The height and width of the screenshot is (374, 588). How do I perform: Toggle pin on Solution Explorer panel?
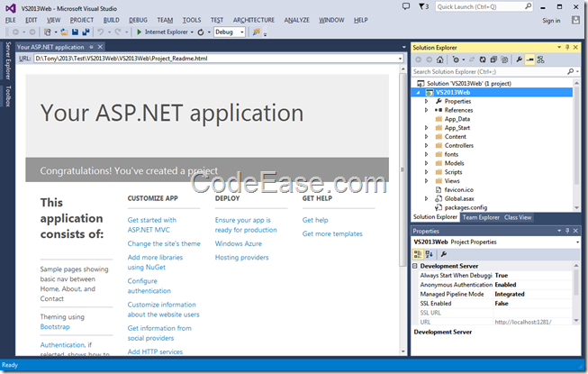tap(567, 47)
